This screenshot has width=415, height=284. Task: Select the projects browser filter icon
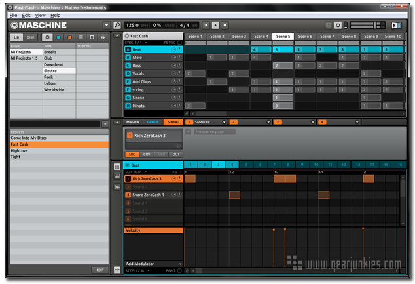tap(47, 37)
